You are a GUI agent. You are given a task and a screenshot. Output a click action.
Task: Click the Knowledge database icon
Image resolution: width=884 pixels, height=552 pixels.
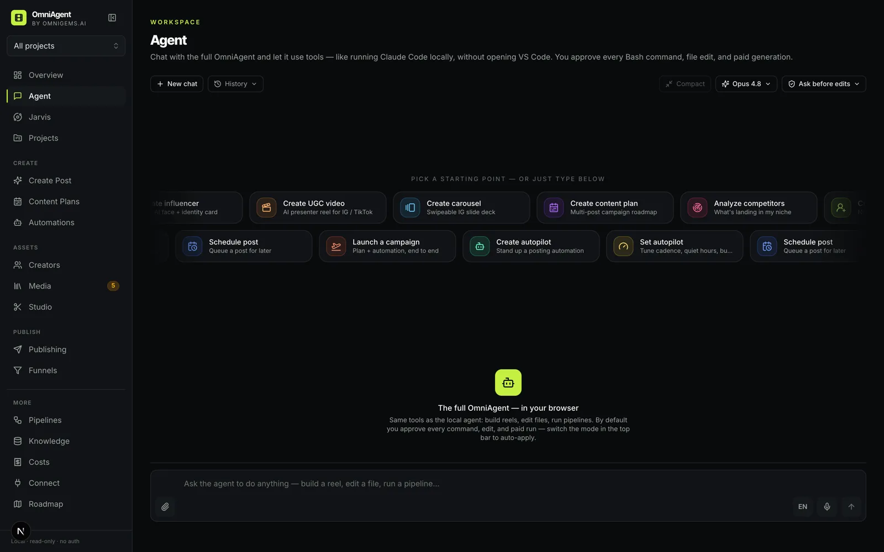coord(18,441)
